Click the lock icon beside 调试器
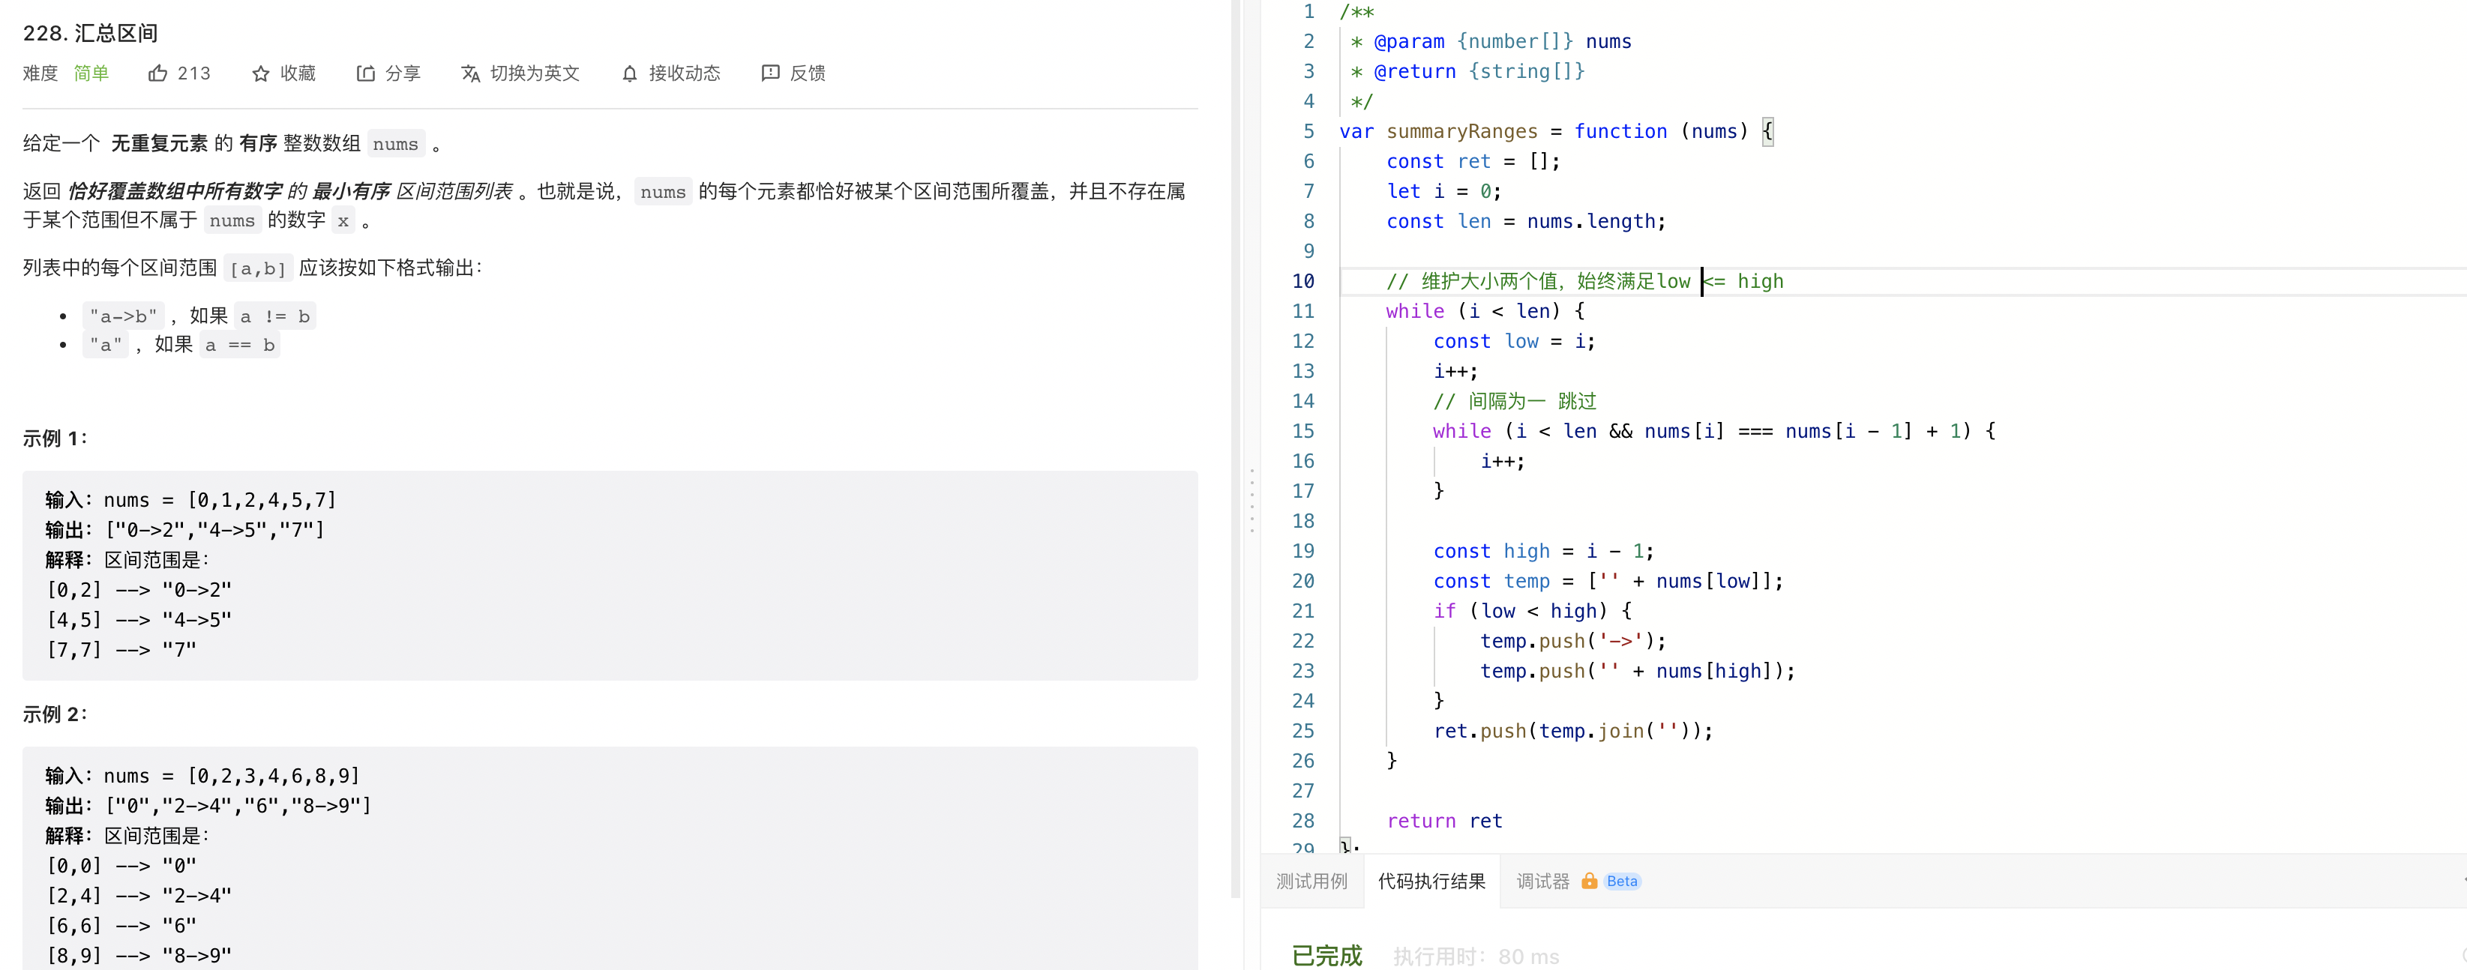The height and width of the screenshot is (970, 2467). [x=1589, y=880]
